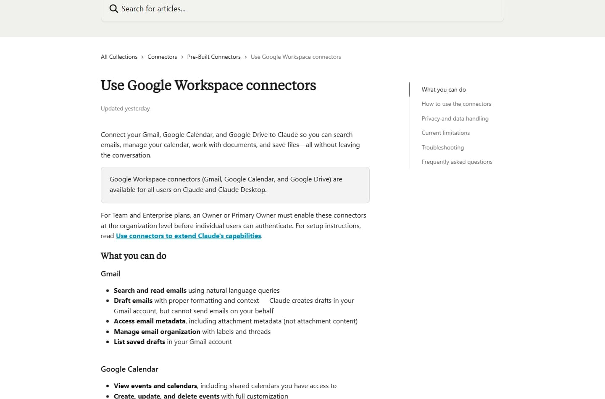
Task: Click the Use Google Workspace connectors breadcrumb
Action: pos(296,57)
